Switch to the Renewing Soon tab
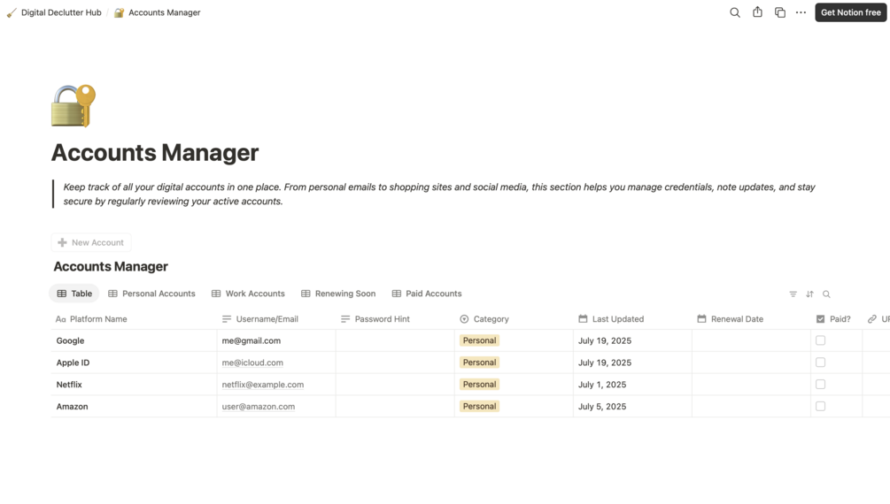The height and width of the screenshot is (504, 890). (x=338, y=294)
